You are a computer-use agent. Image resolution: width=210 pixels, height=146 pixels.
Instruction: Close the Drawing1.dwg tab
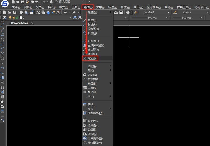(32, 23)
